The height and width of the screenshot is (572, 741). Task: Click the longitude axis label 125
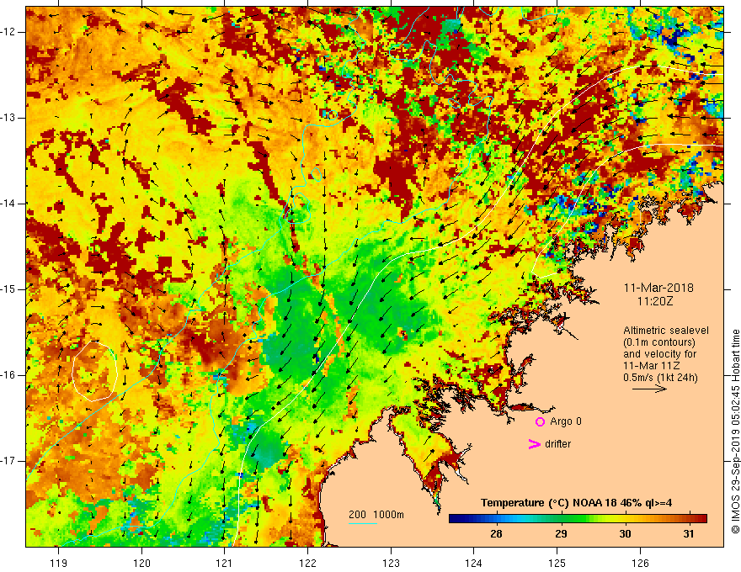[557, 563]
